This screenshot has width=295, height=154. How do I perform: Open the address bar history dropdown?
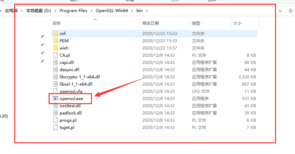coord(280,11)
